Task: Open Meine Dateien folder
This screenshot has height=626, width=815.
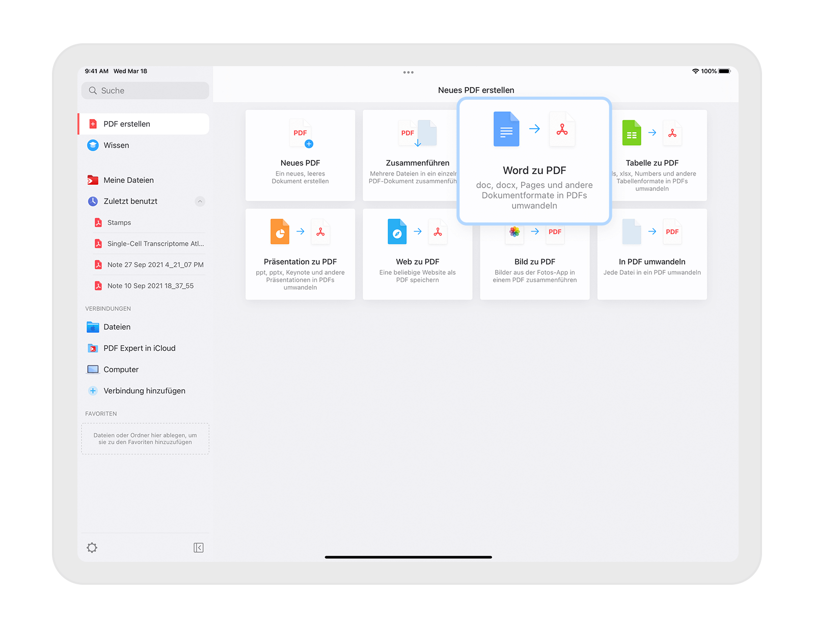Action: tap(128, 180)
